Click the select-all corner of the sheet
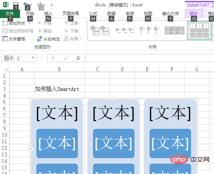Viewport: 214px width, 174px height. click(x=6, y=69)
